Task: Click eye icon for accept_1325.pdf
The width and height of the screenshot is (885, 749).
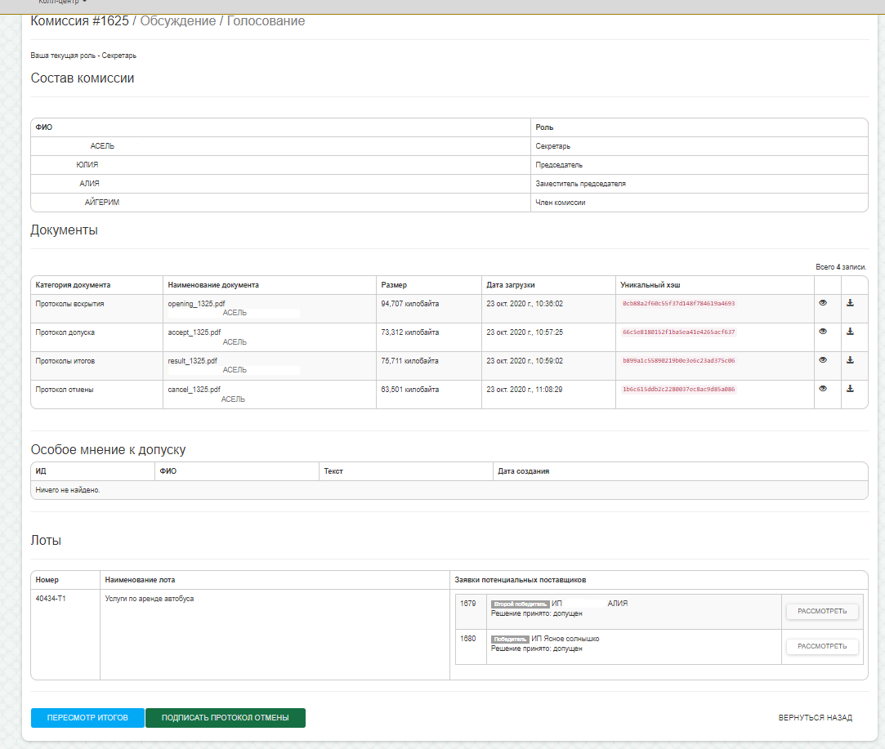Action: point(822,332)
